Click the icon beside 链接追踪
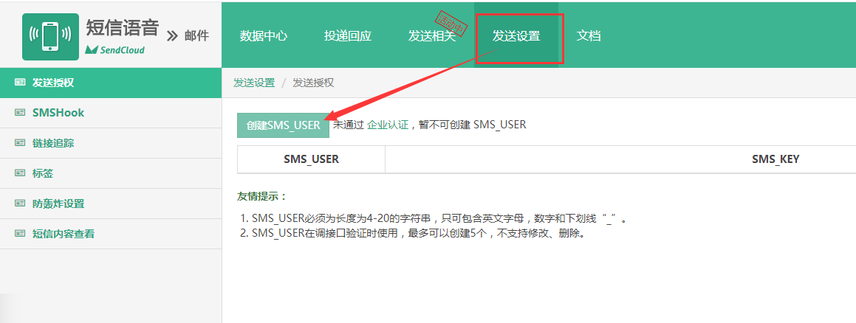 pyautogui.click(x=20, y=143)
